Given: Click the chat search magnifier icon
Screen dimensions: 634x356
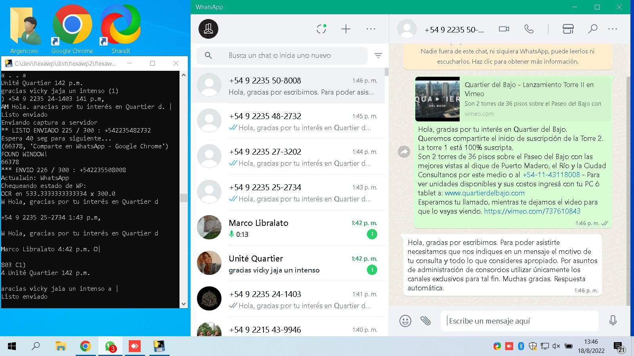Looking at the screenshot, I should point(208,55).
